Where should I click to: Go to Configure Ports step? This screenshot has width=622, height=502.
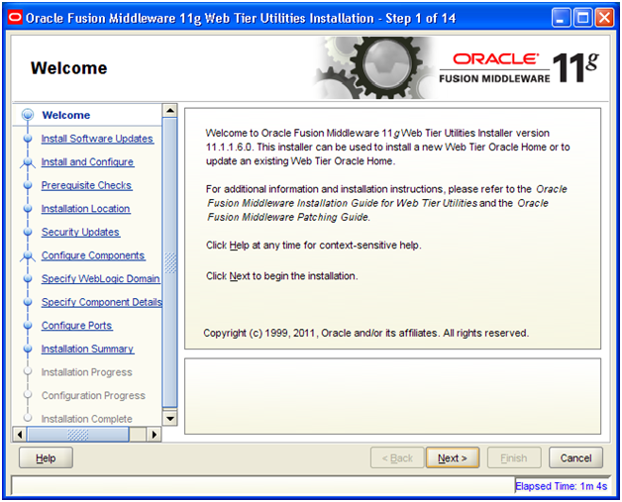pyautogui.click(x=77, y=326)
